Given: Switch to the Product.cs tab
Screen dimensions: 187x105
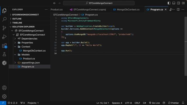Looking at the screenshot, I should [x=57, y=10].
